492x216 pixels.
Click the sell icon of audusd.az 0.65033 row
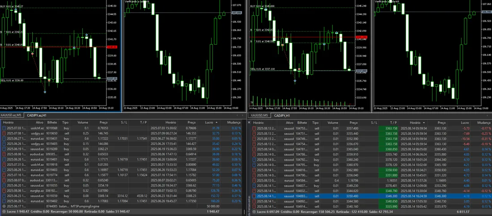point(4,154)
